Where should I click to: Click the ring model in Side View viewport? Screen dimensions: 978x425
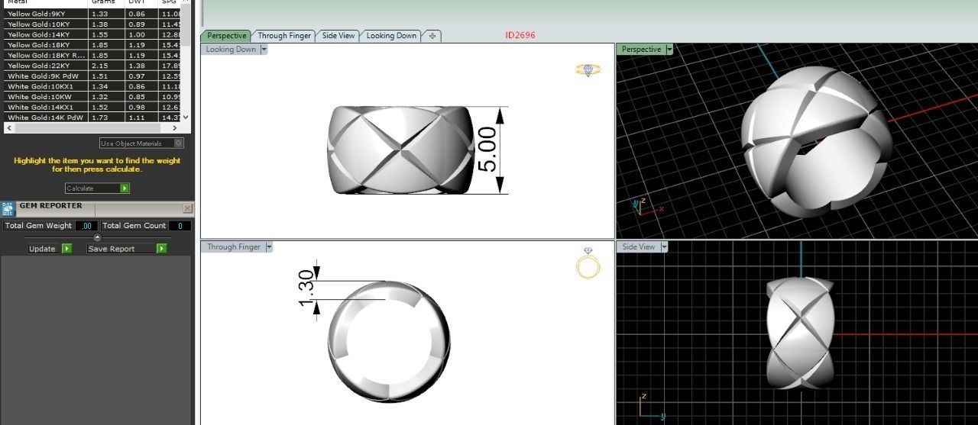point(799,334)
